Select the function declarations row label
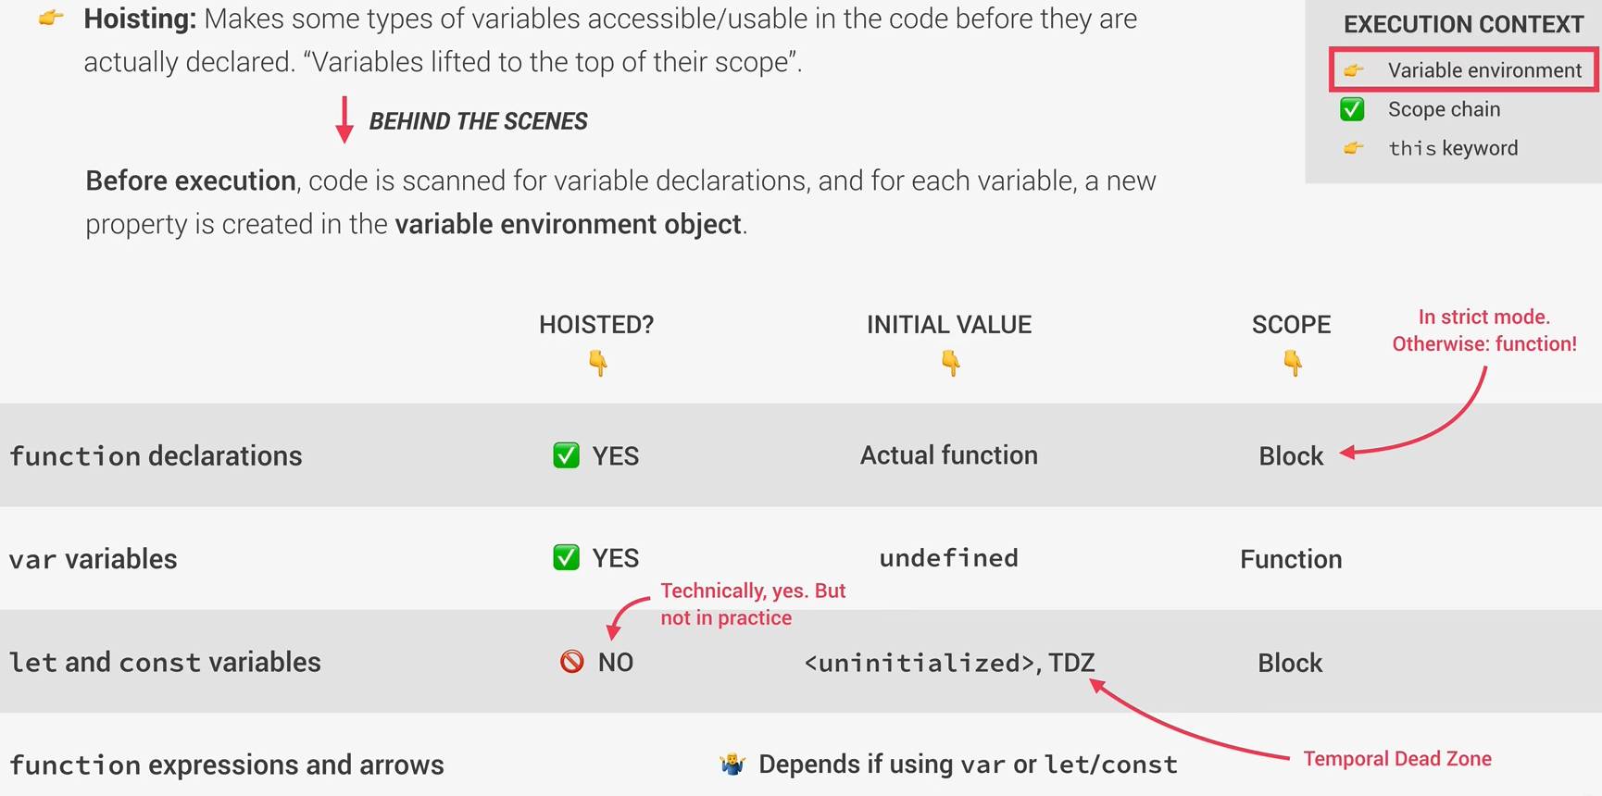This screenshot has width=1602, height=796. pyautogui.click(x=156, y=456)
